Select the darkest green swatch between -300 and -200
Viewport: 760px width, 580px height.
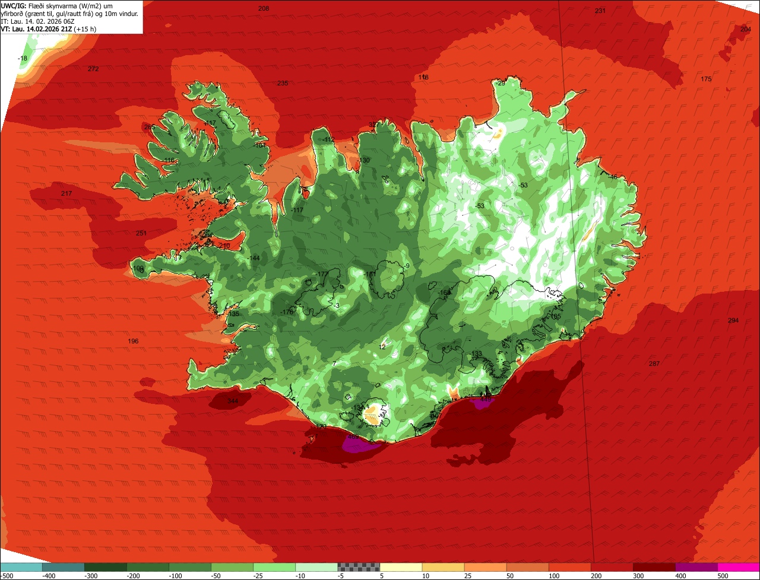[106, 567]
